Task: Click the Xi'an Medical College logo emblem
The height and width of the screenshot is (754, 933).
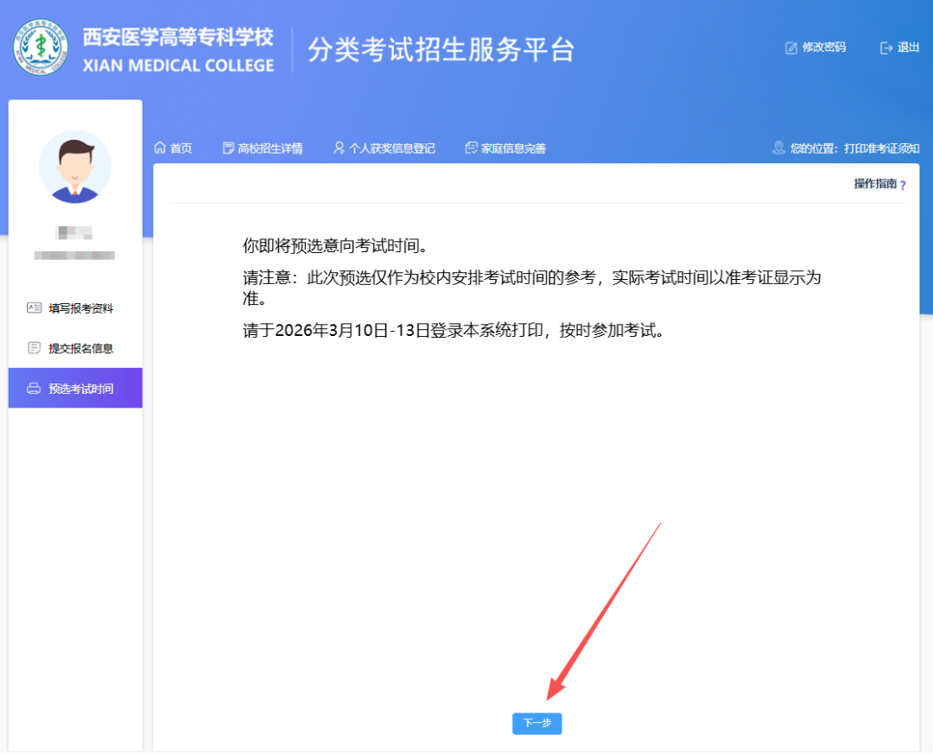Action: click(x=40, y=48)
